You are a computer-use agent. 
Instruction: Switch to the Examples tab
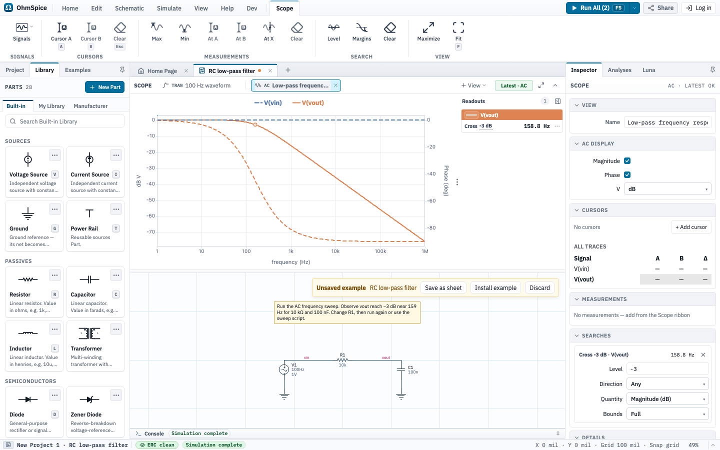[x=78, y=70]
